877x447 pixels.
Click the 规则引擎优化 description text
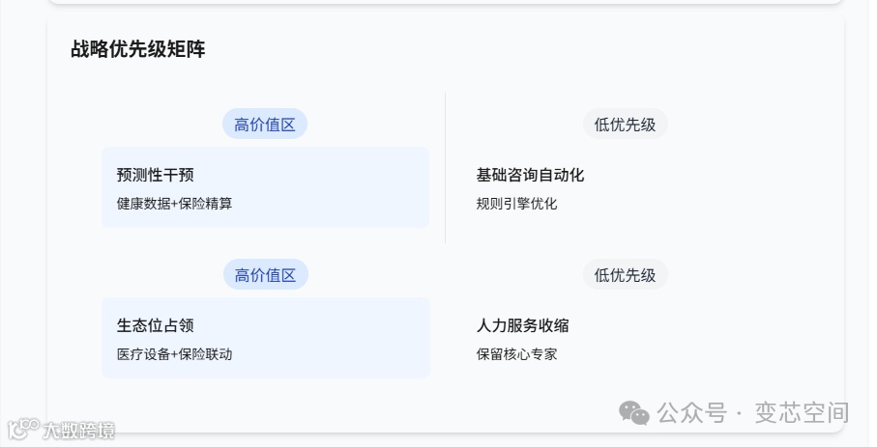[x=516, y=204]
